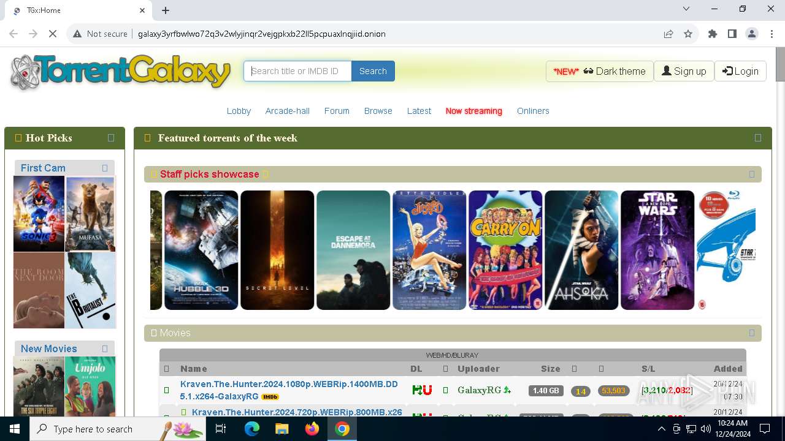Bookmark this page with star icon
The width and height of the screenshot is (785, 441).
688,34
